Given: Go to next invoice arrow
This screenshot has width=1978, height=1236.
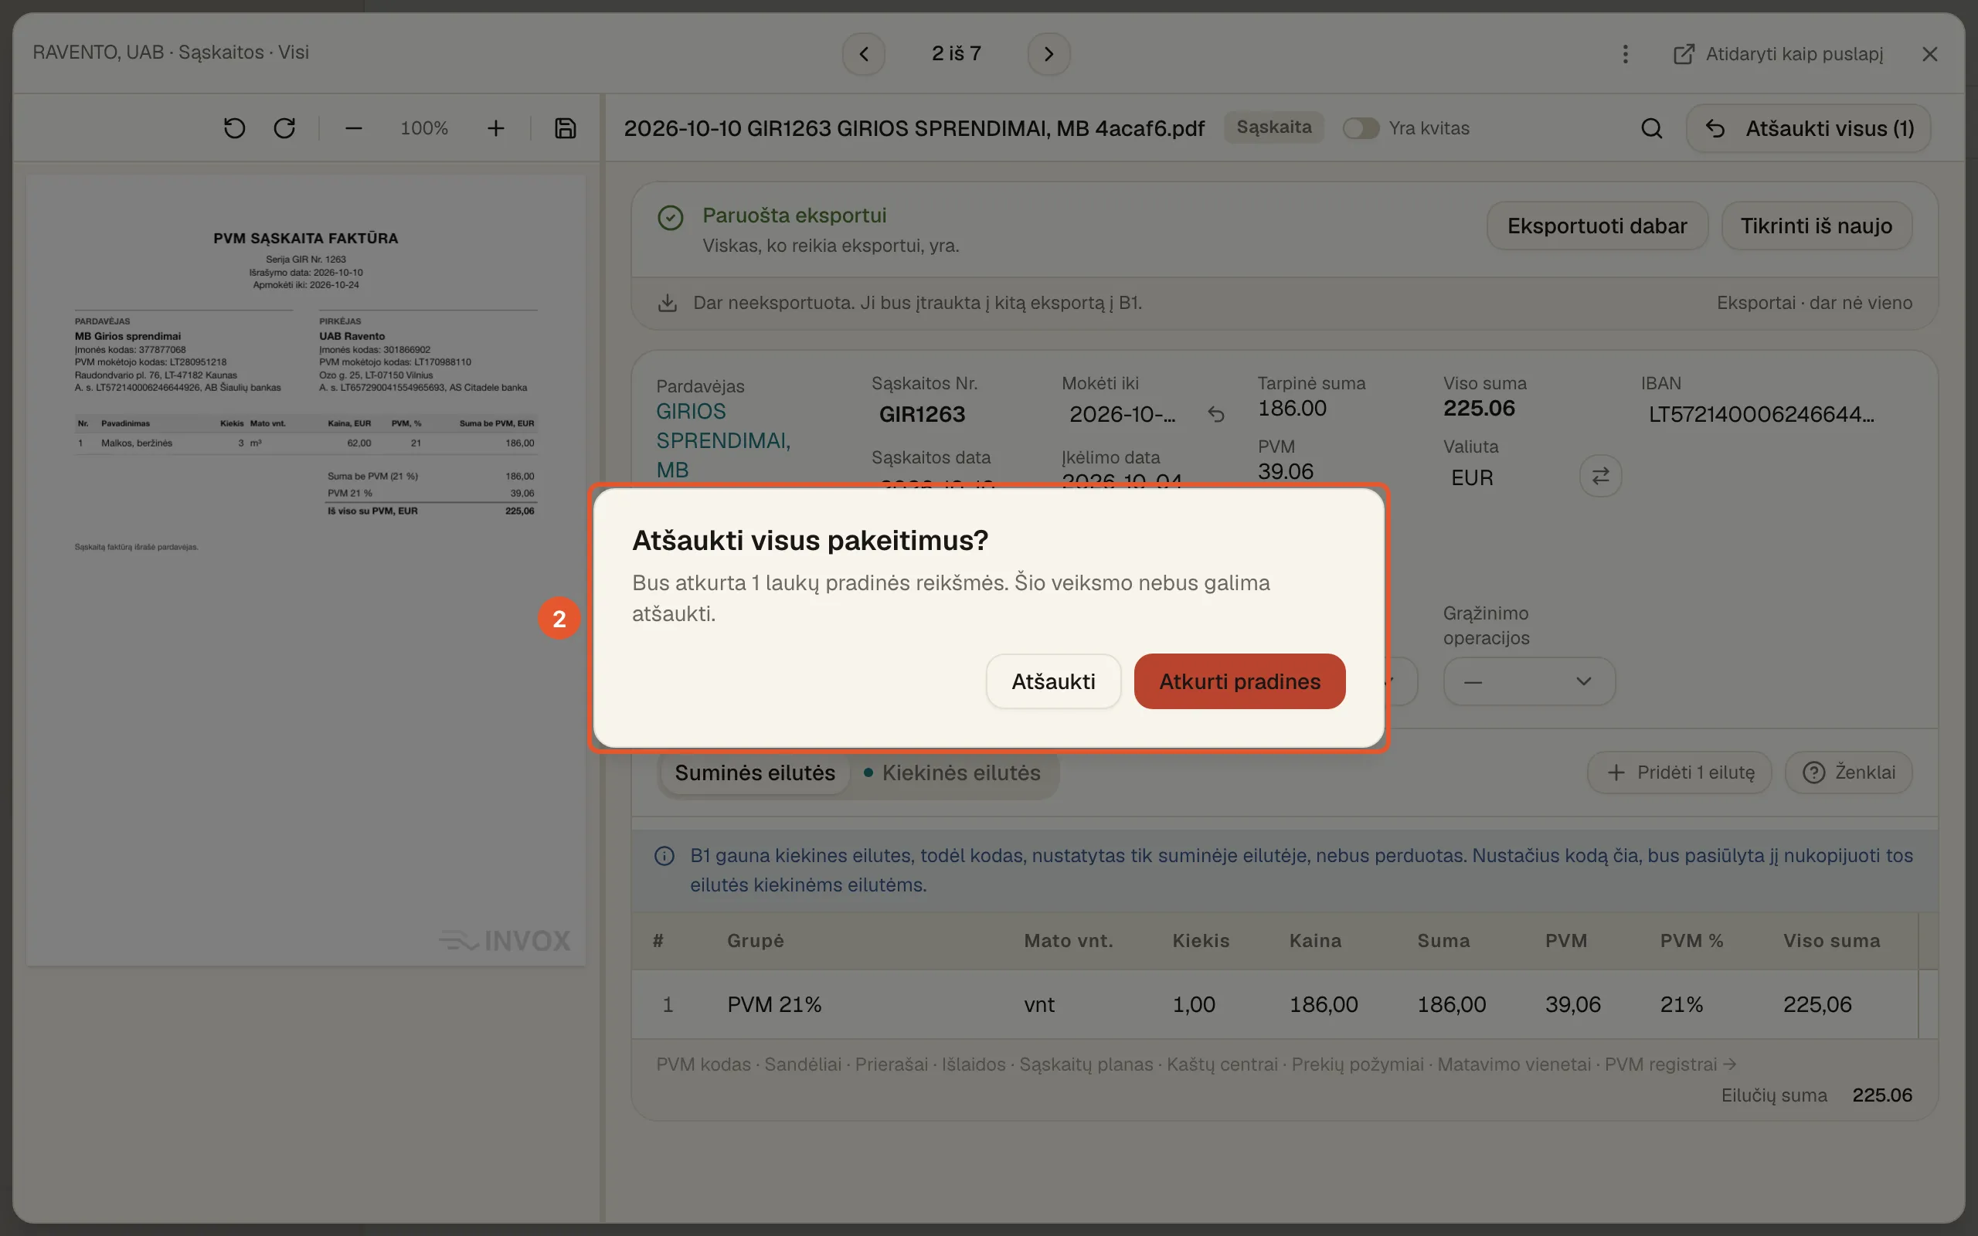Looking at the screenshot, I should pos(1048,54).
